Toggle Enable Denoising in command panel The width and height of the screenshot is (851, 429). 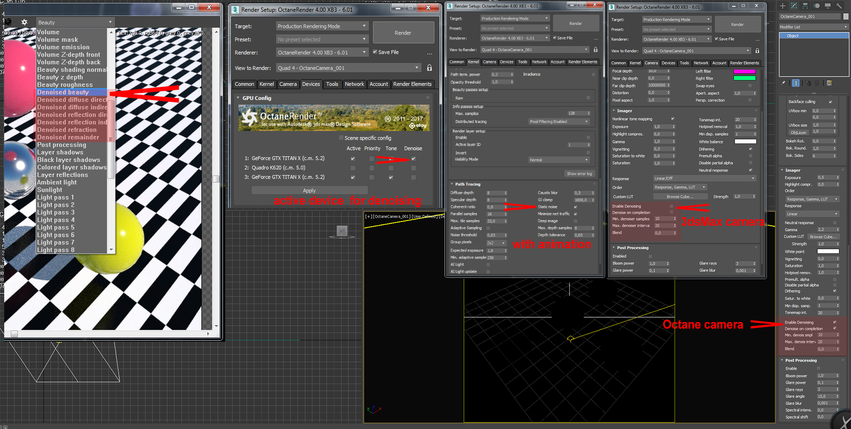(835, 322)
